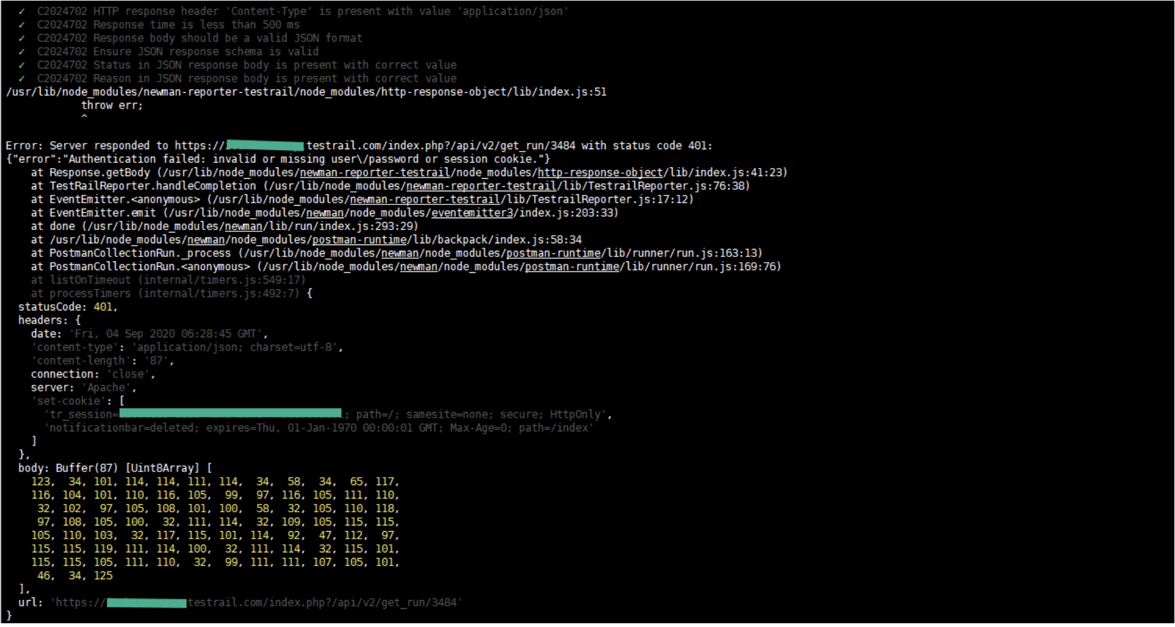Image resolution: width=1175 pixels, height=627 pixels.
Task: Click the last buffer row '46, 34, 125'
Action: pos(75,576)
